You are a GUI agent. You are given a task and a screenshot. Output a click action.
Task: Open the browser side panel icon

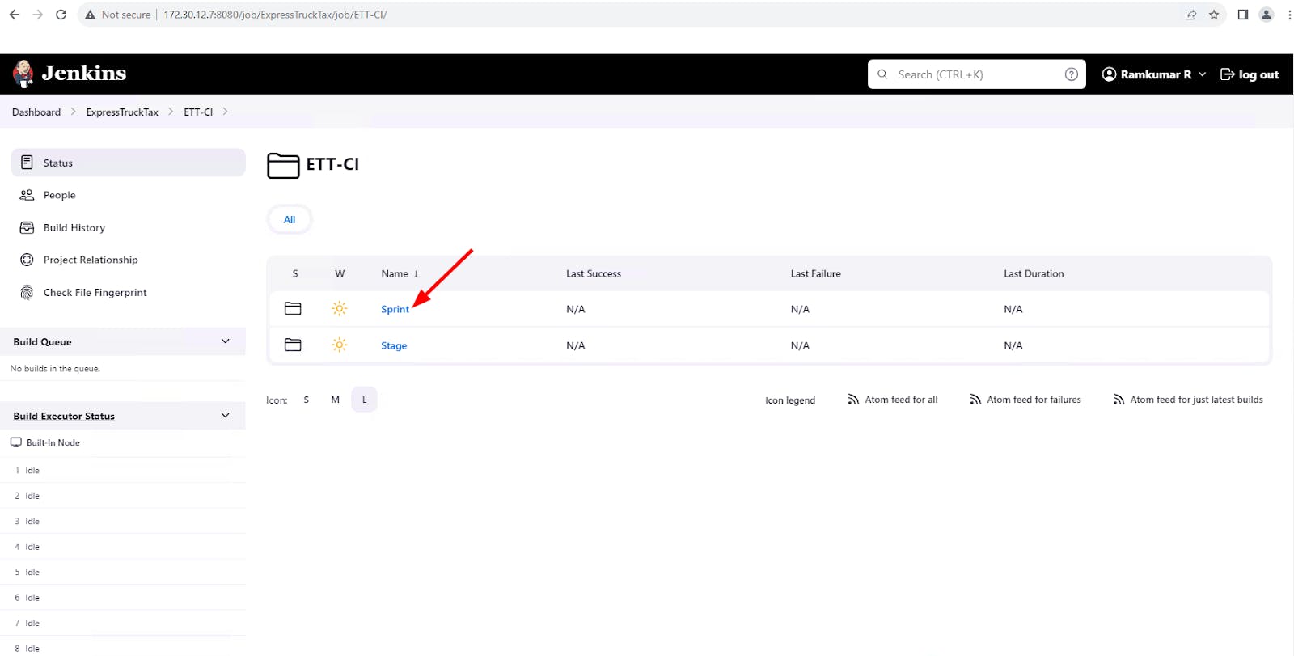pos(1243,15)
